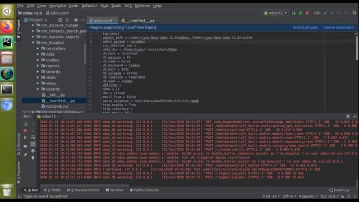Update project from Git with blue arrow
The height and width of the screenshot is (202, 359).
pyautogui.click(x=325, y=13)
